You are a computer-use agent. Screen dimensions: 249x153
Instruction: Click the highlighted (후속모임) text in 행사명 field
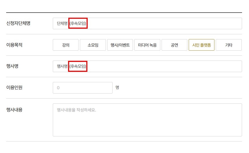[x=78, y=66]
